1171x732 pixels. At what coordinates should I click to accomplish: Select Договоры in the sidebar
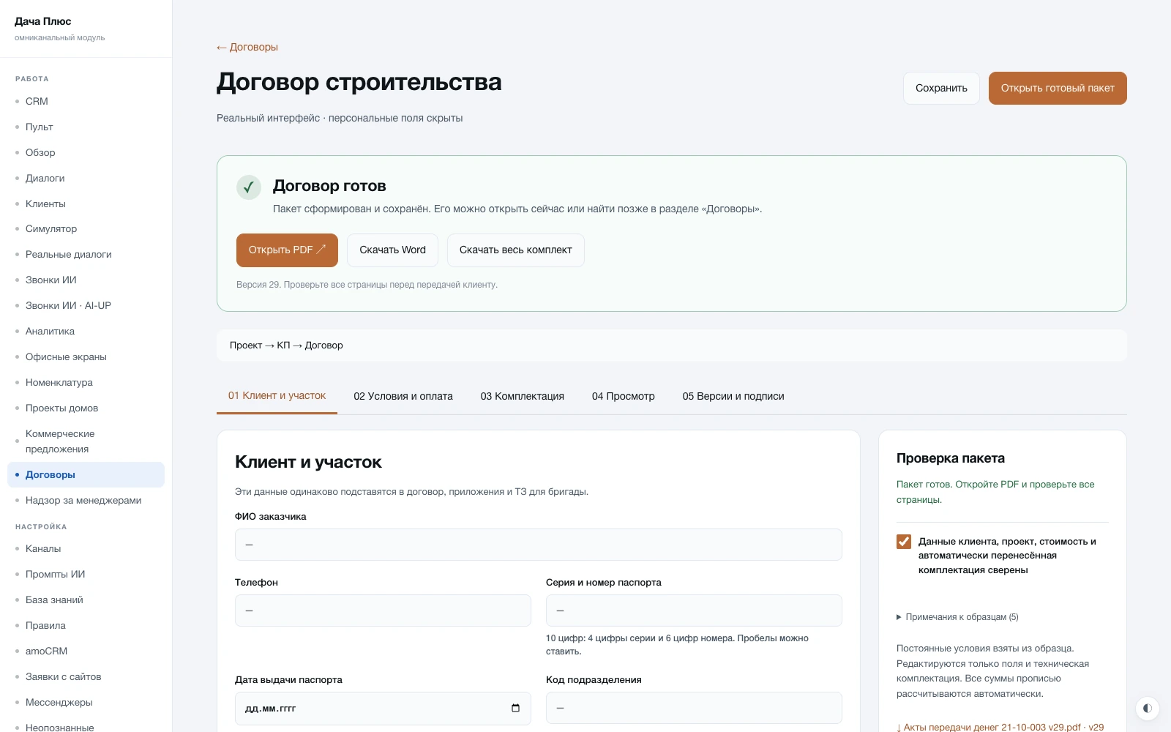[x=86, y=474]
